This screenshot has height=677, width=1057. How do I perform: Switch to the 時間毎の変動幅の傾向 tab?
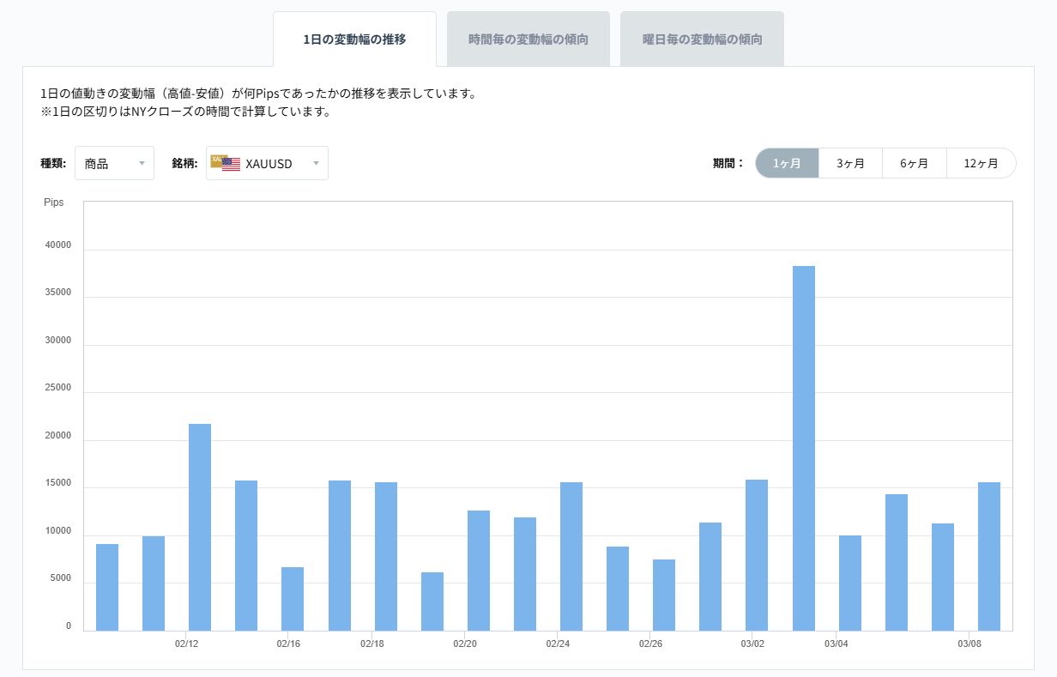528,38
